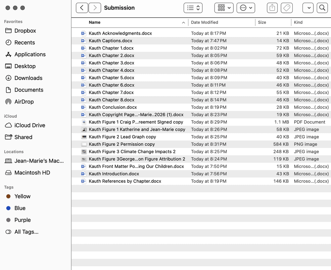331x270 pixels.
Task: Click Word icon of Kauth Chapter 2.docx
Action: [x=84, y=56]
